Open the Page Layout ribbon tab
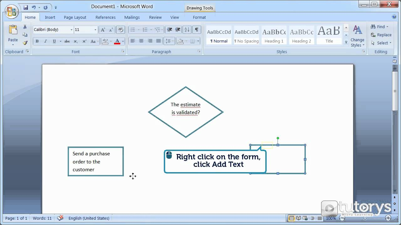Screen dimensions: 401x225 [75, 17]
